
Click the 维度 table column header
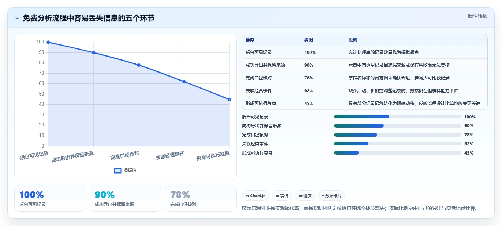point(250,40)
